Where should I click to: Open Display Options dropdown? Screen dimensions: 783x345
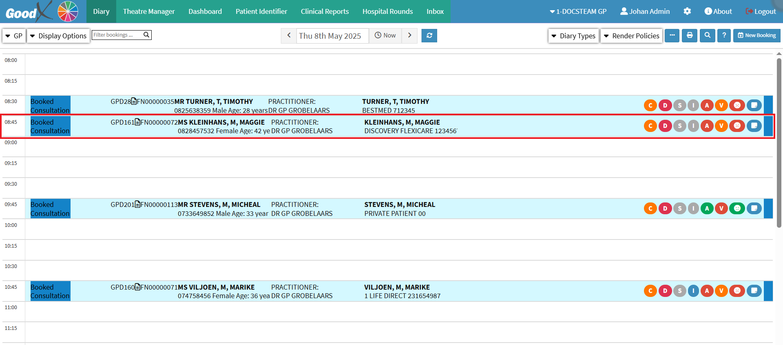point(58,36)
